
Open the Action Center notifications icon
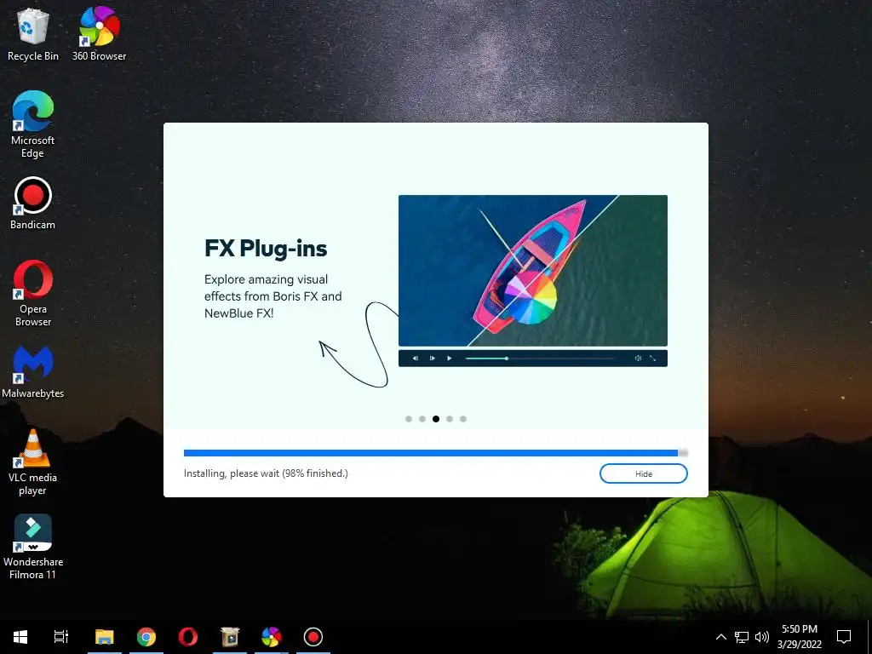pyautogui.click(x=844, y=637)
